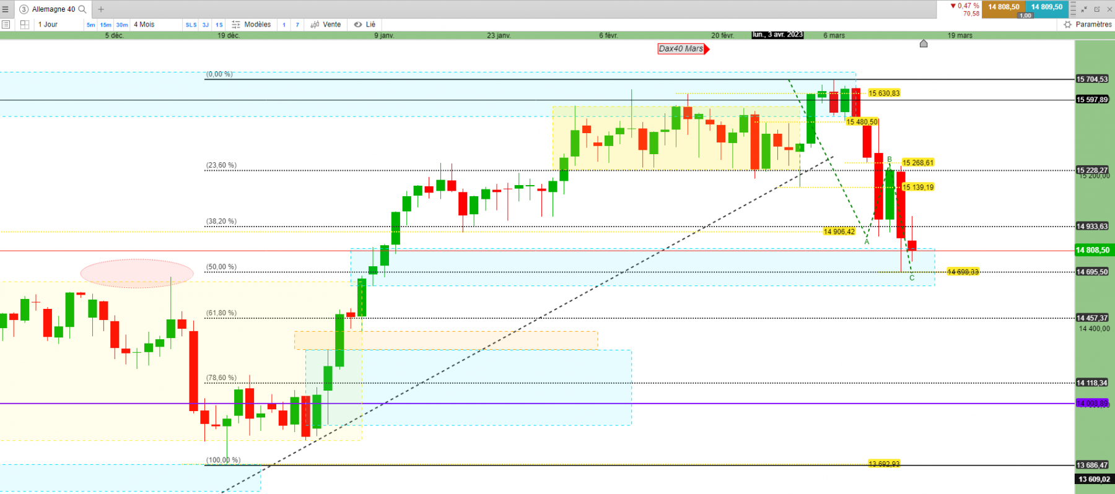Screen dimensions: 1115x494
Task: Open the 1 Jour timeframe dropdown
Action: click(58, 25)
